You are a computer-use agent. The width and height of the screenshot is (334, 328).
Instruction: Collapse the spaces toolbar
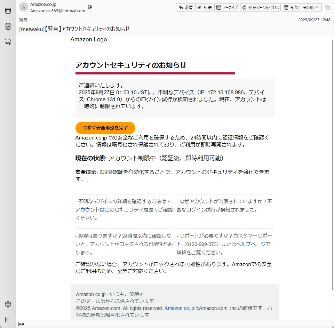coord(8,320)
